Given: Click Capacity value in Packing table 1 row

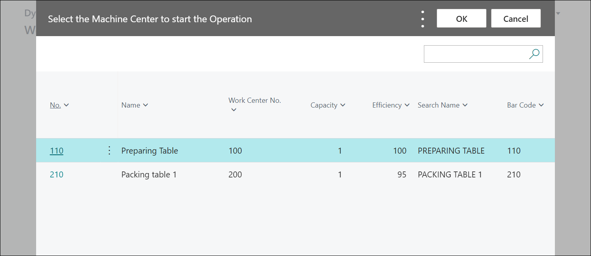Looking at the screenshot, I should pos(340,175).
